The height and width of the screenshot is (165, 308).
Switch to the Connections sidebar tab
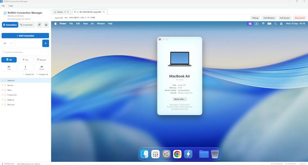(10, 25)
